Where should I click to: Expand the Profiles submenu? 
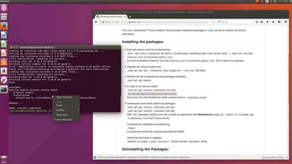[x=66, y=110]
